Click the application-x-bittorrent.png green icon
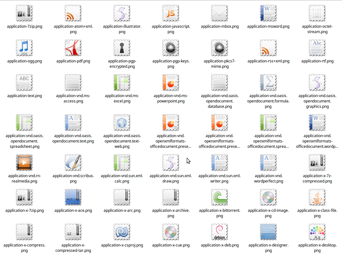 219,197
